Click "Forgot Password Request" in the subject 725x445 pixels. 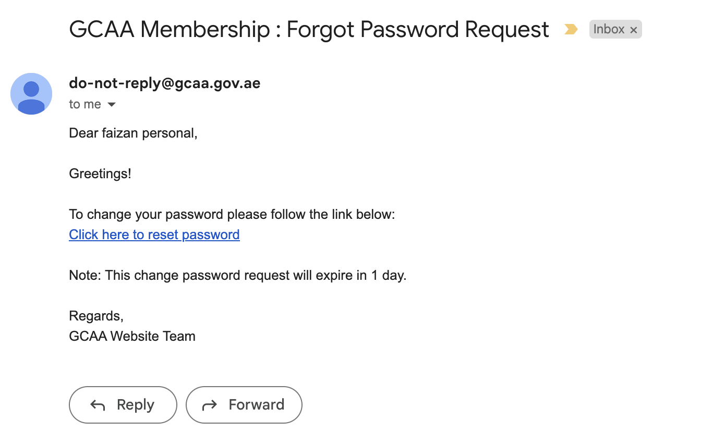(x=418, y=30)
